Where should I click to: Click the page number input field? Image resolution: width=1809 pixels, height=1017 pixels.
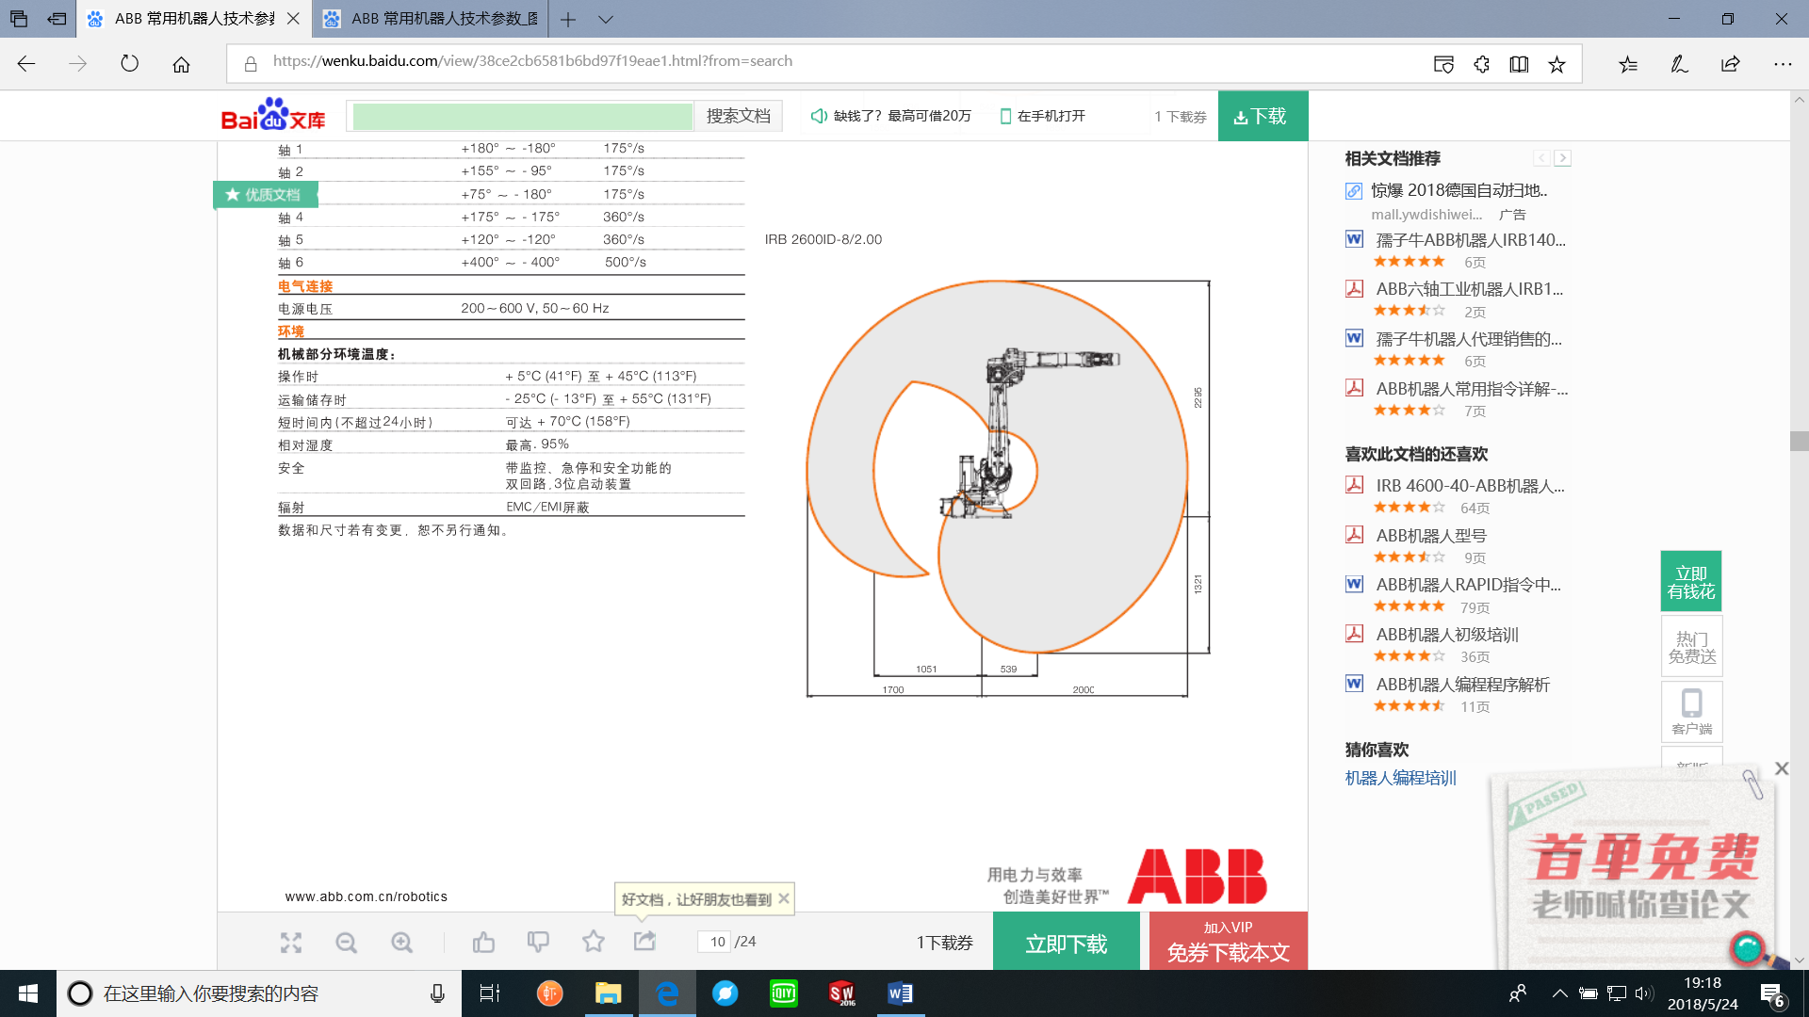point(715,942)
